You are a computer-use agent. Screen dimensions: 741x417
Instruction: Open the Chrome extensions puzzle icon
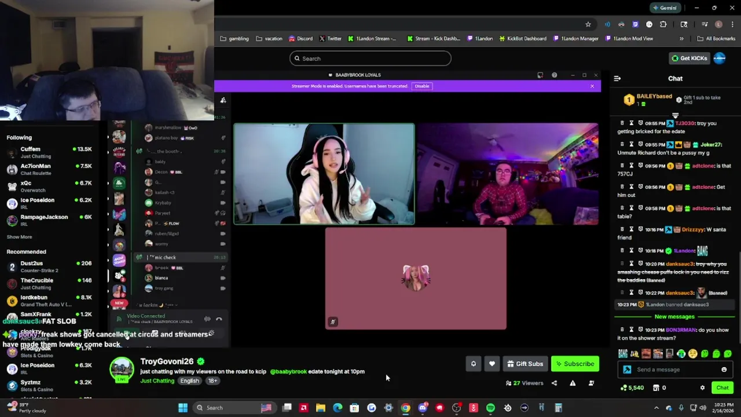click(663, 24)
